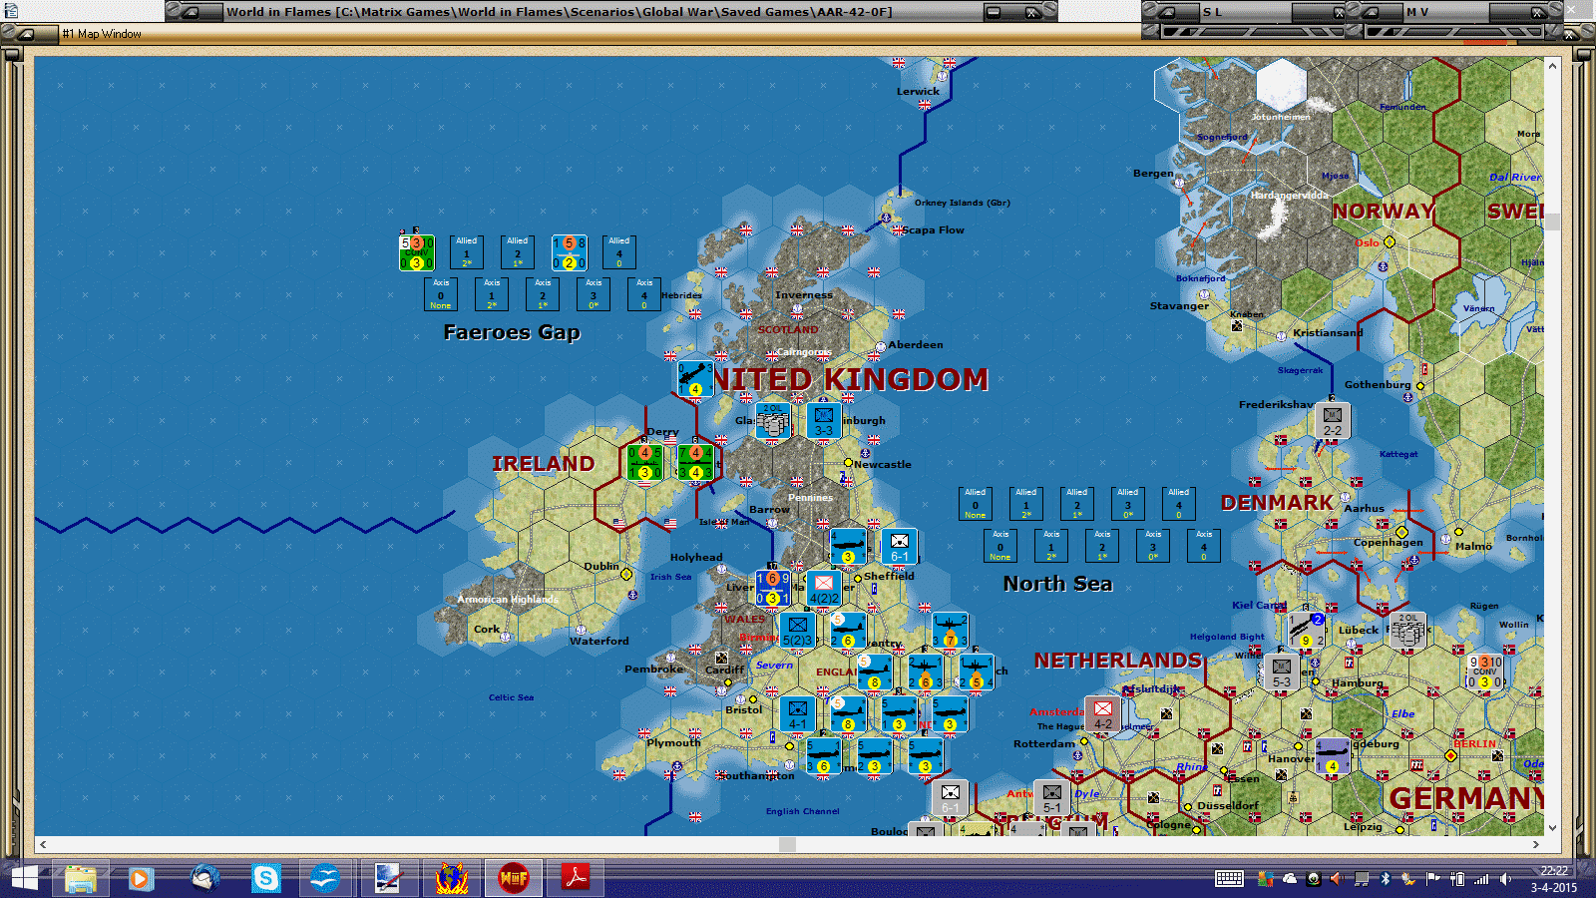The image size is (1596, 898).
Task: Click the map horizontal scrollbar left arrow
Action: click(43, 844)
